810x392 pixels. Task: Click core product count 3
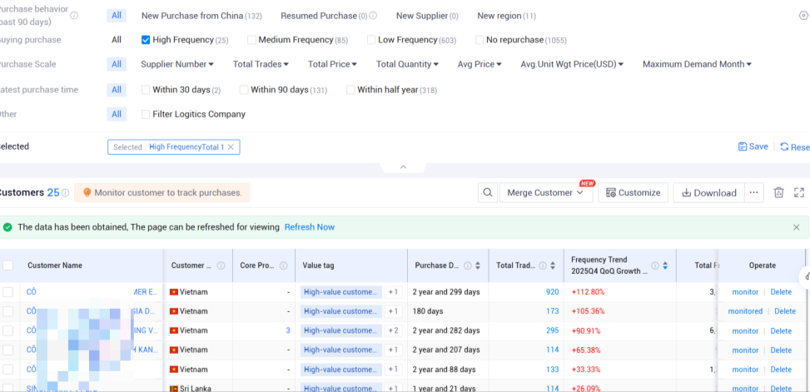288,331
